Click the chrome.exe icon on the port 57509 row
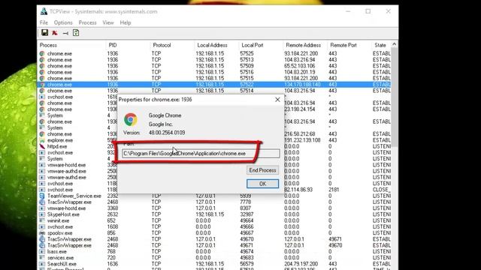 (x=42, y=66)
